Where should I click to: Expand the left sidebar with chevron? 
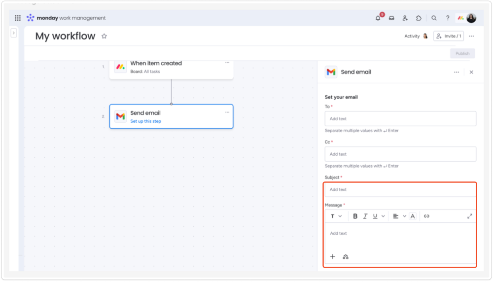(x=14, y=33)
